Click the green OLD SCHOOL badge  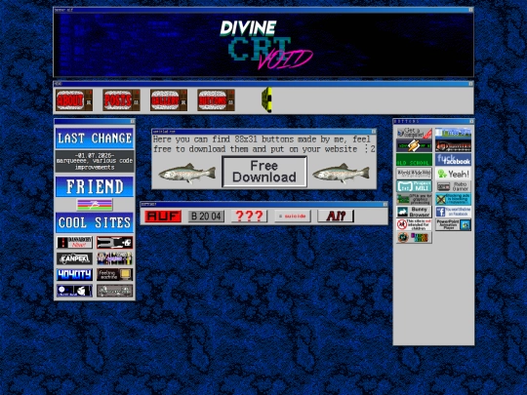[414, 160]
